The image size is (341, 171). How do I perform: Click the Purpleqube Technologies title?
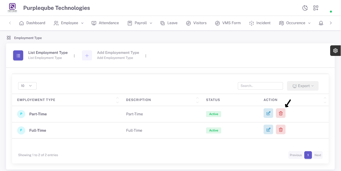(x=56, y=8)
